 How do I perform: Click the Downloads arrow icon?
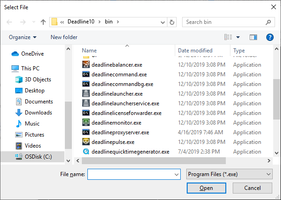[x=19, y=113]
